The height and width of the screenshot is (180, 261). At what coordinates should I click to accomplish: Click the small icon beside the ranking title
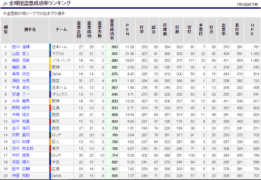pyautogui.click(x=5, y=3)
